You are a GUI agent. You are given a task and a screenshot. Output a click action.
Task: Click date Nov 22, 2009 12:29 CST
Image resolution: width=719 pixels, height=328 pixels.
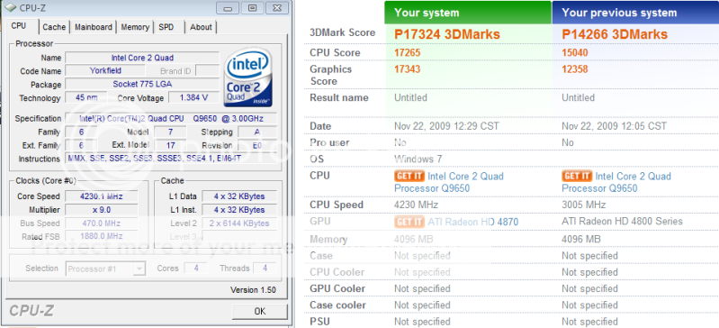(446, 126)
